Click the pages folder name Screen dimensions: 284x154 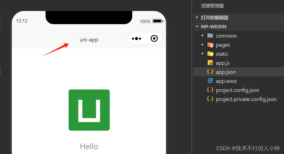coord(223,45)
